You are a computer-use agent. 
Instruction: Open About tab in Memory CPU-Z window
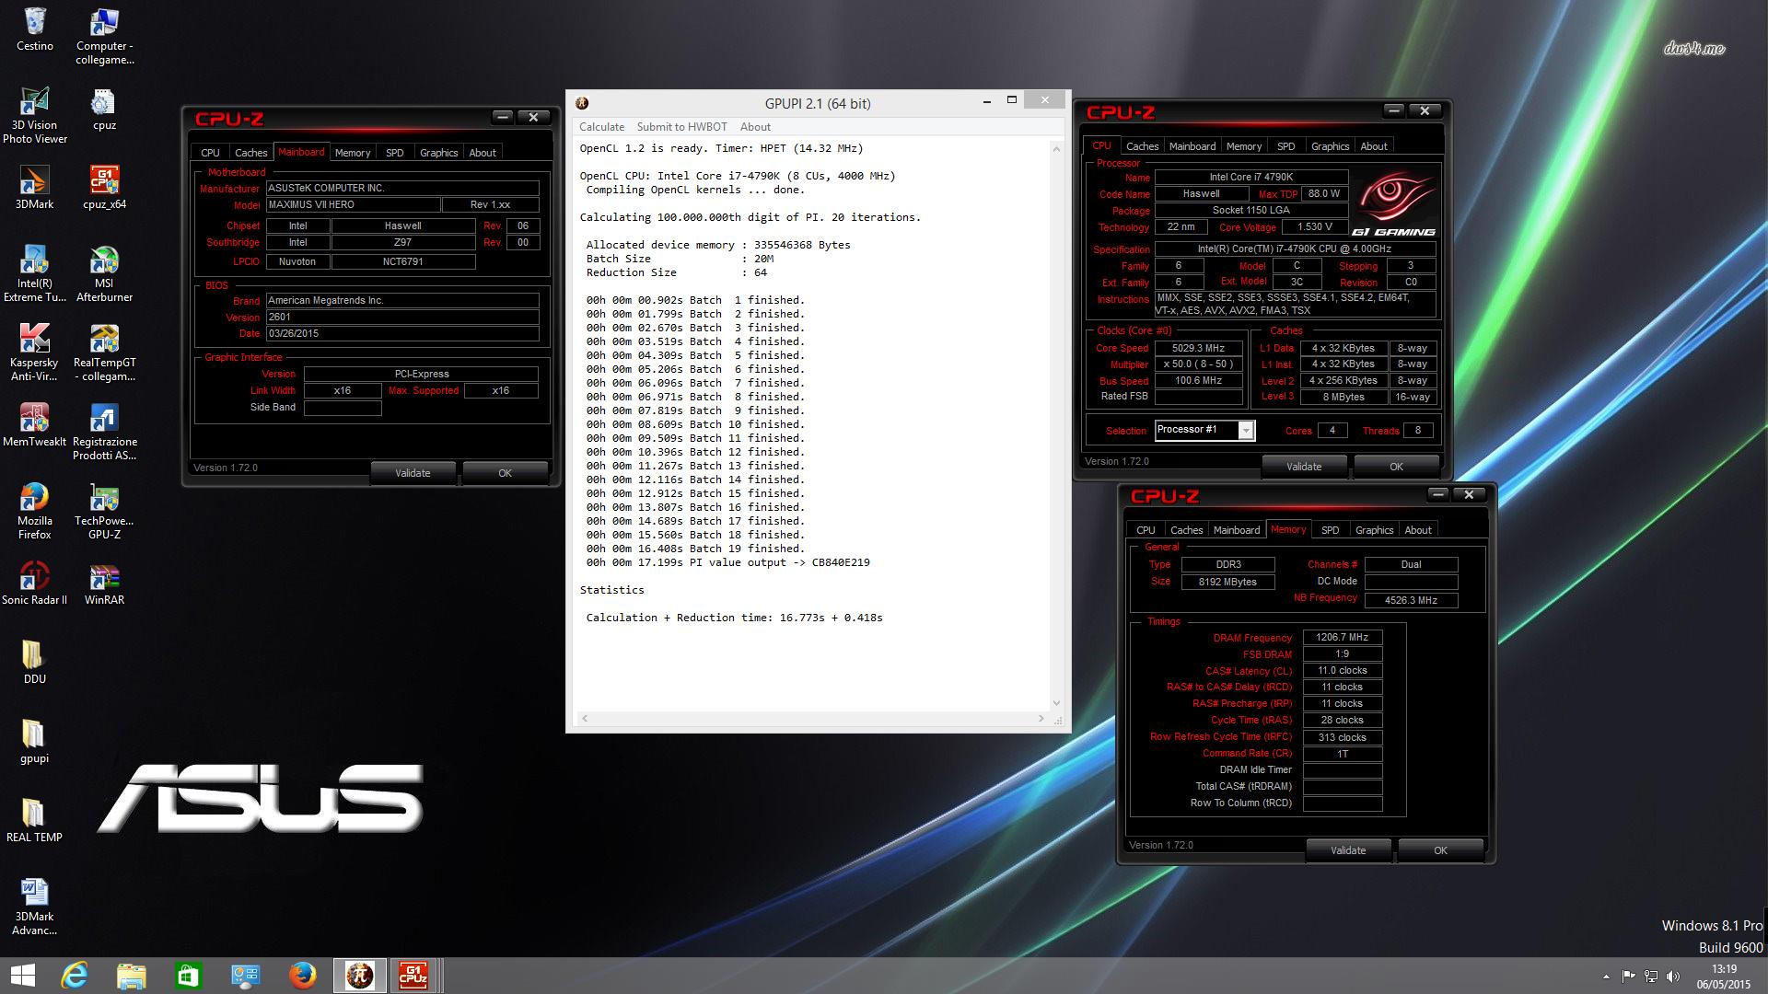[x=1418, y=530]
